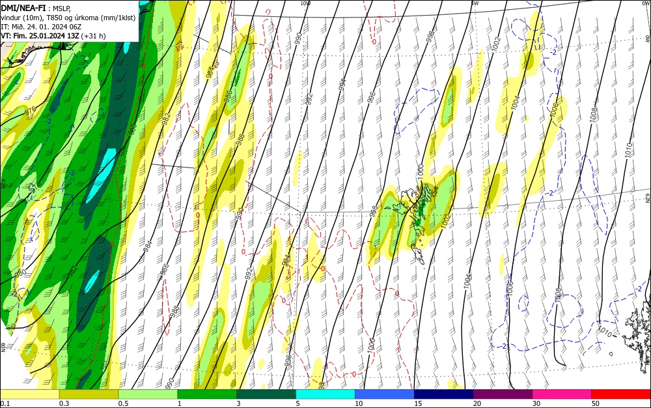
Task: Click the pink 30–50 legend color
Action: [562, 394]
